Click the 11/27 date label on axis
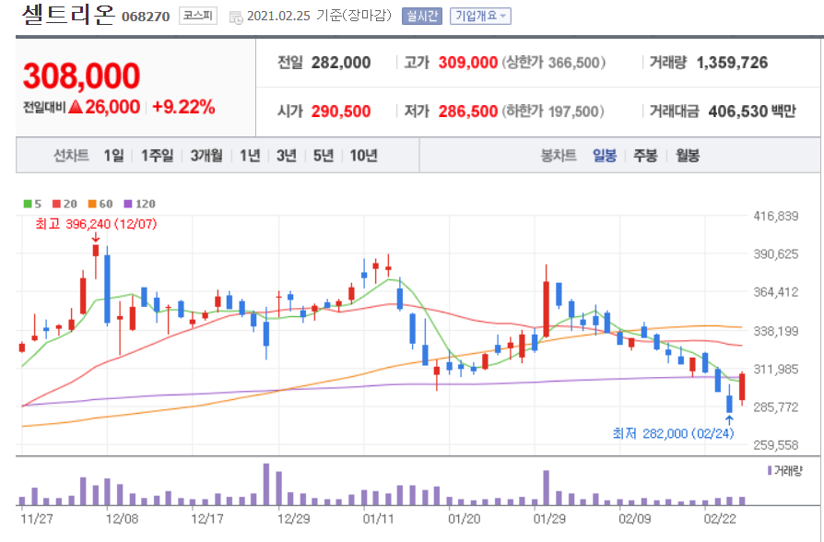This screenshot has width=824, height=542. [x=37, y=519]
